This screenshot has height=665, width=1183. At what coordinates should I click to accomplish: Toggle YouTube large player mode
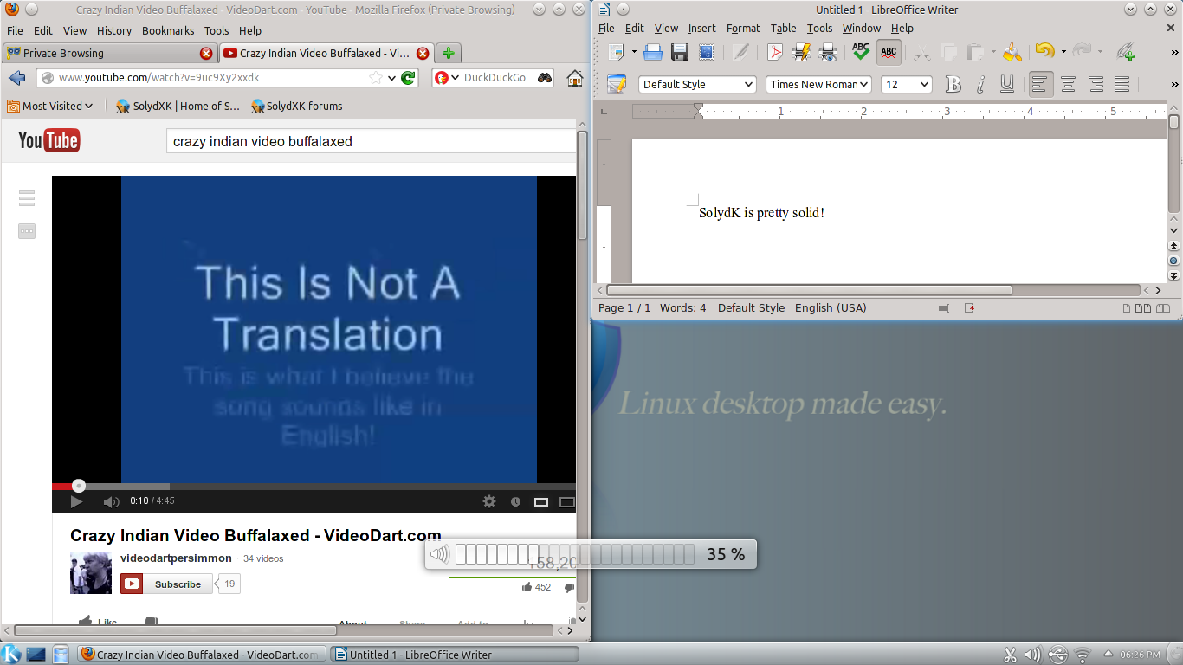[x=567, y=501]
